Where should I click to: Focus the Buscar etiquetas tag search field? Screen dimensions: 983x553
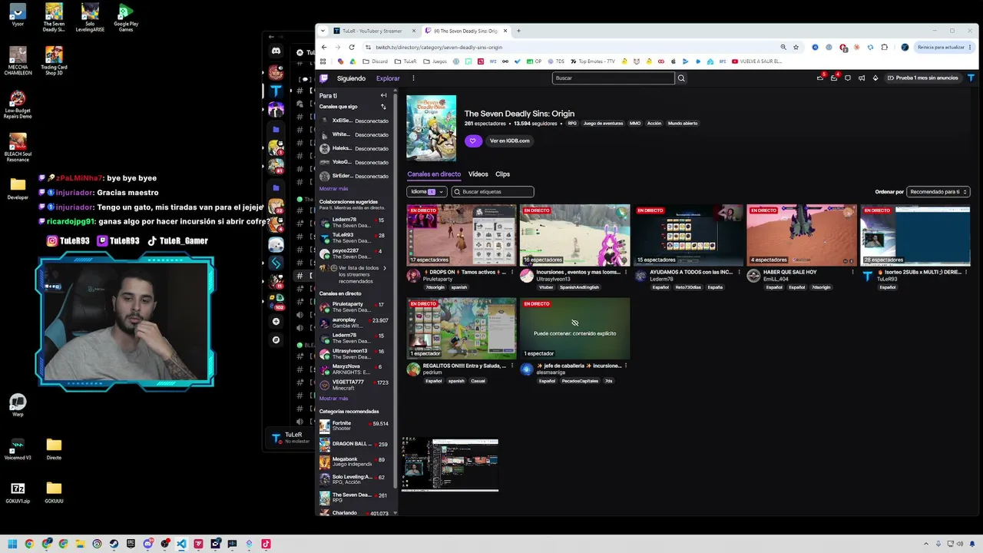(x=492, y=192)
